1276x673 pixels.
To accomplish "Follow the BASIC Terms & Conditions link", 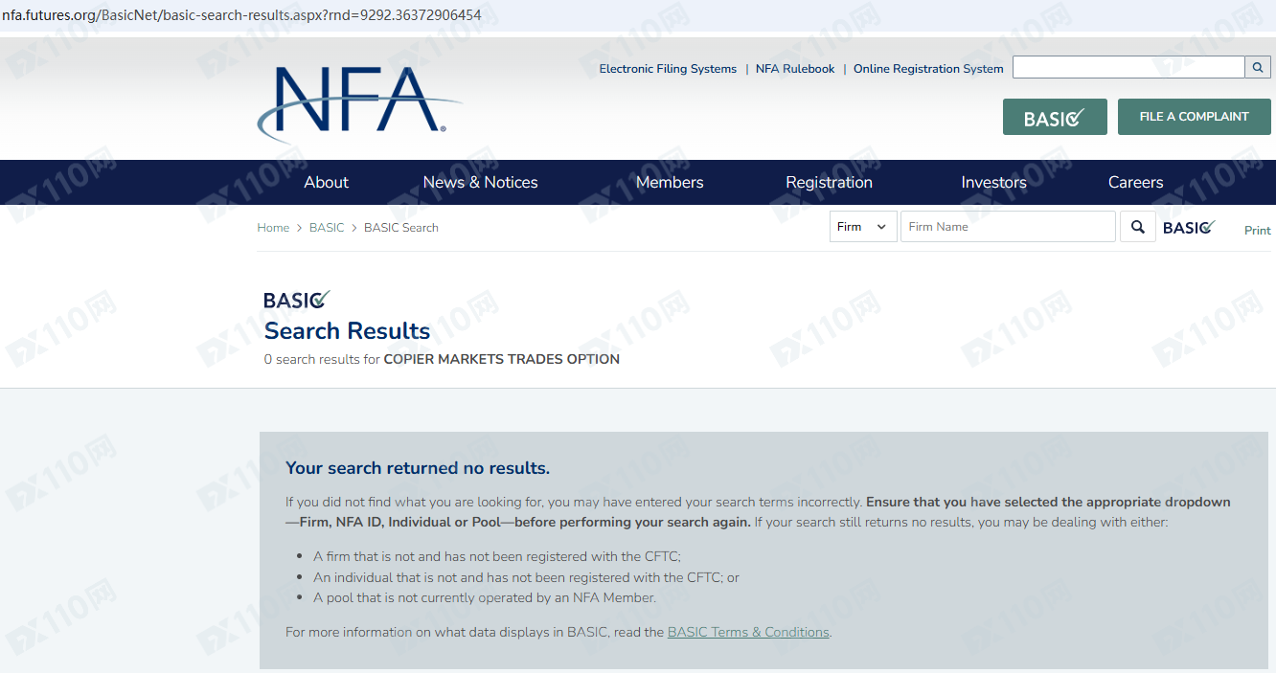I will [748, 632].
